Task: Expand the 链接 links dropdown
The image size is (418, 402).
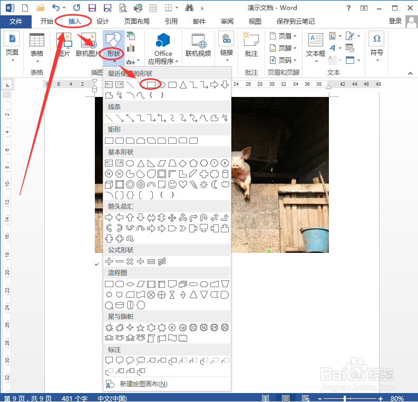Action: [227, 46]
